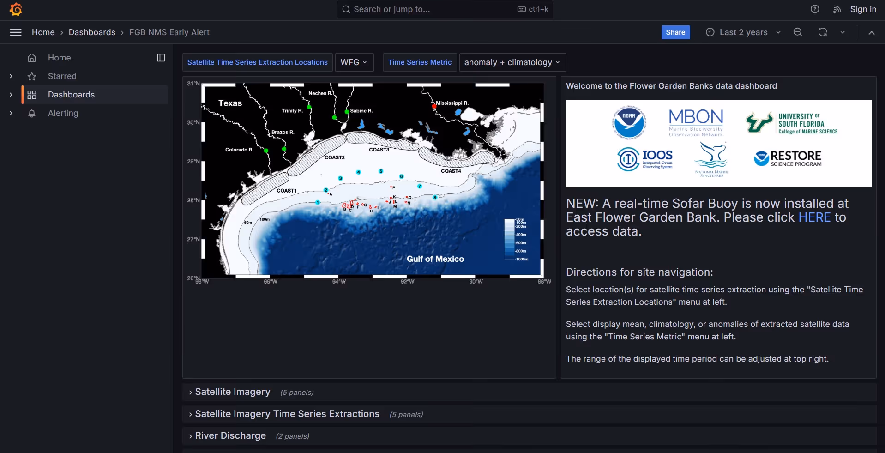Open the Last 2 years time range picker

(743, 32)
